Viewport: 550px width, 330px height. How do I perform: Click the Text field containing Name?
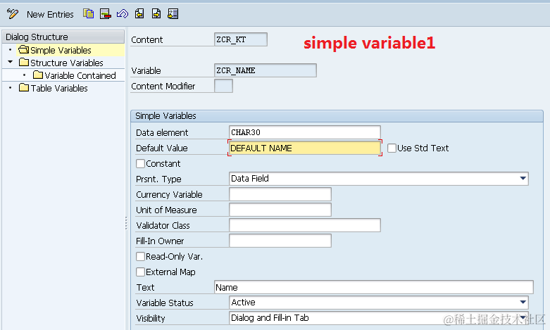click(x=373, y=287)
